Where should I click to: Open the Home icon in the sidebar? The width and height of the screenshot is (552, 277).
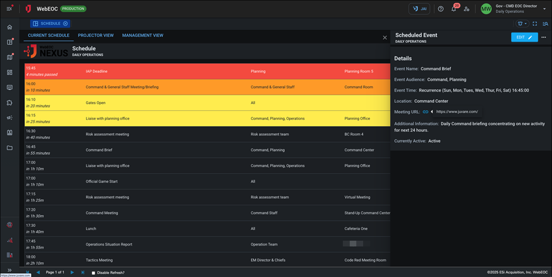pos(9,27)
